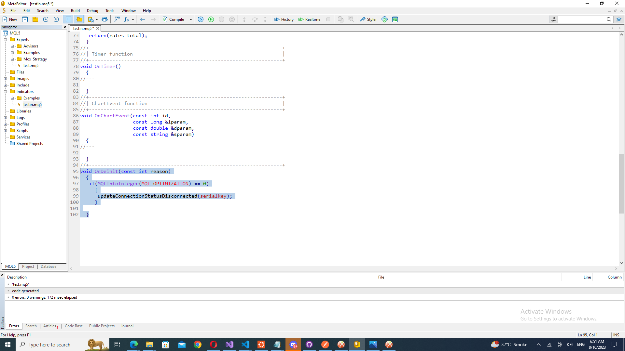The image size is (625, 351).
Task: Click the Save file icon
Action: click(x=46, y=19)
